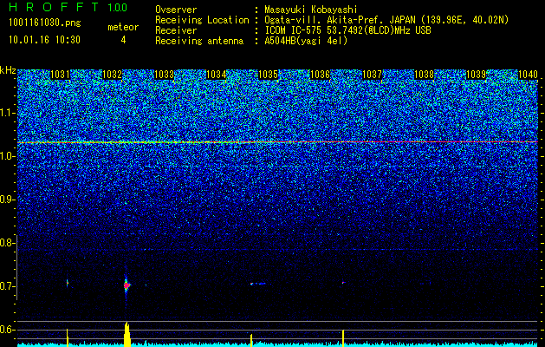This screenshot has width=545, height=347.
Task: Click time marker 1035
Action: 268,75
